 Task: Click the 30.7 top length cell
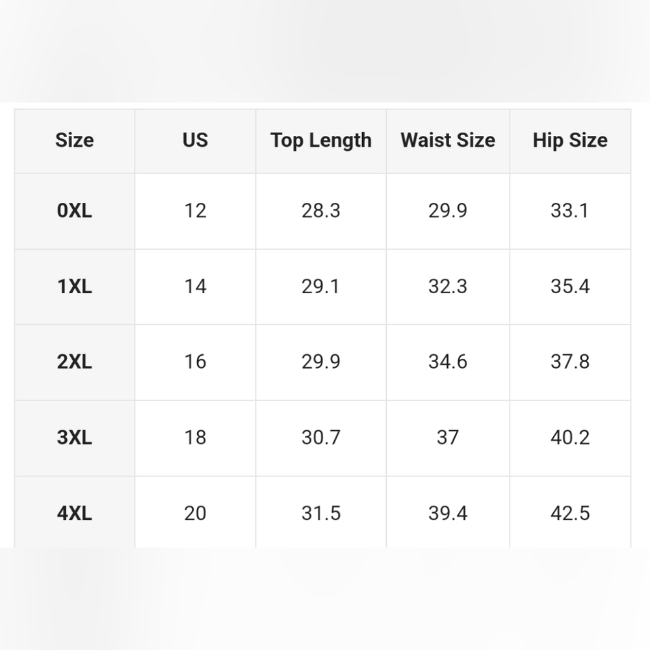click(x=321, y=438)
